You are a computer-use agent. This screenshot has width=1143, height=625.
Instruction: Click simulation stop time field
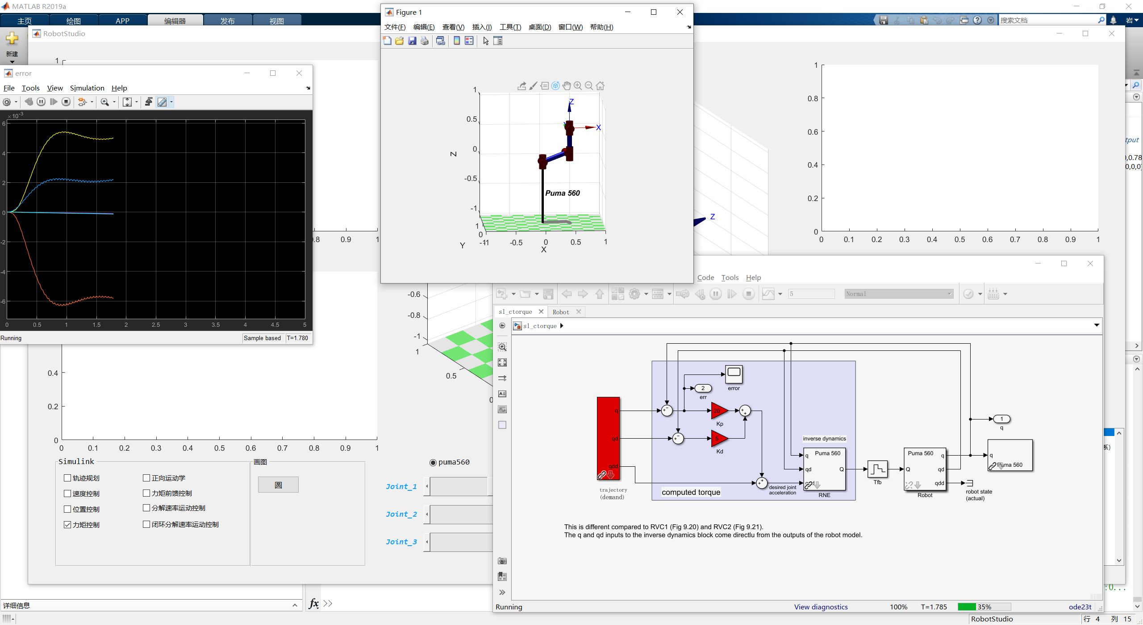click(811, 294)
